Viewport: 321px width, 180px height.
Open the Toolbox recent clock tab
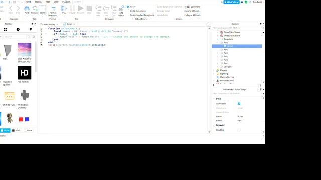tap(18, 29)
